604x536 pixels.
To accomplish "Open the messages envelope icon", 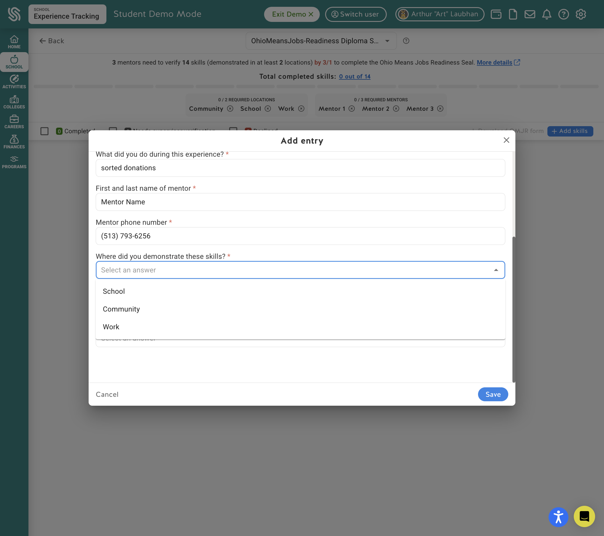I will [530, 14].
